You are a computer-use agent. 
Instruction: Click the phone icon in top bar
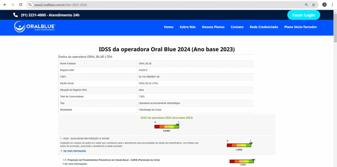coord(15,15)
